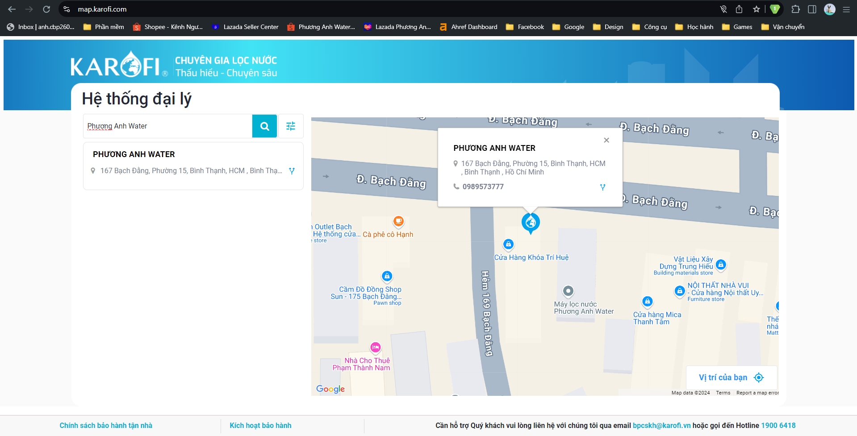Open the Vận chuyển bookmark folder
Viewport: 857px width, 436px height.
(783, 27)
